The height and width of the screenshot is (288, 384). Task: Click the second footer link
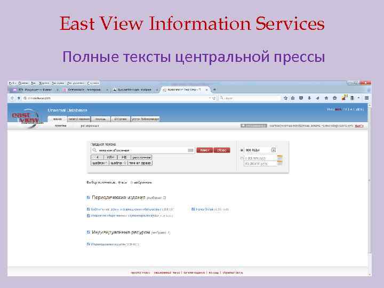(x=166, y=273)
